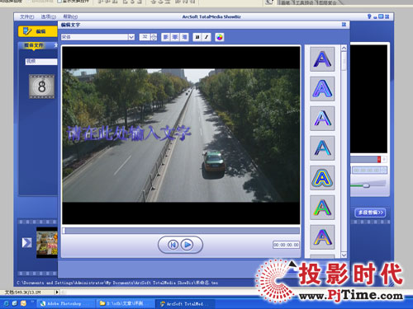Image resolution: width=413 pixels, height=309 pixels.
Task: Open the 帮助 menu
Action: [70, 16]
